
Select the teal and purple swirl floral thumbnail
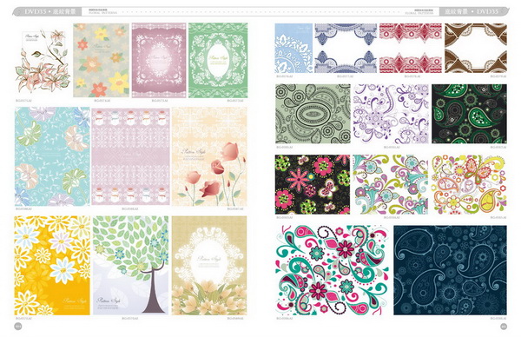click(x=391, y=184)
